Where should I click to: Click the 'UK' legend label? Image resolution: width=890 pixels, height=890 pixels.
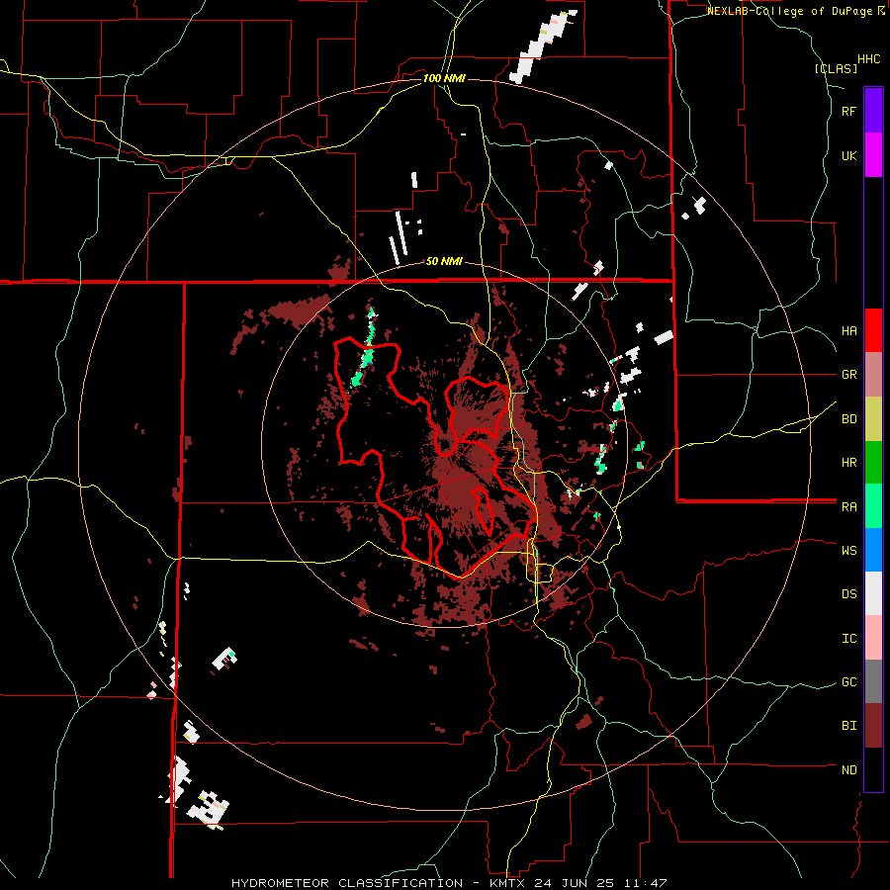pyautogui.click(x=848, y=155)
